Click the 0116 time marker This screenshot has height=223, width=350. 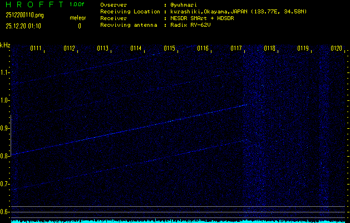[203, 49]
